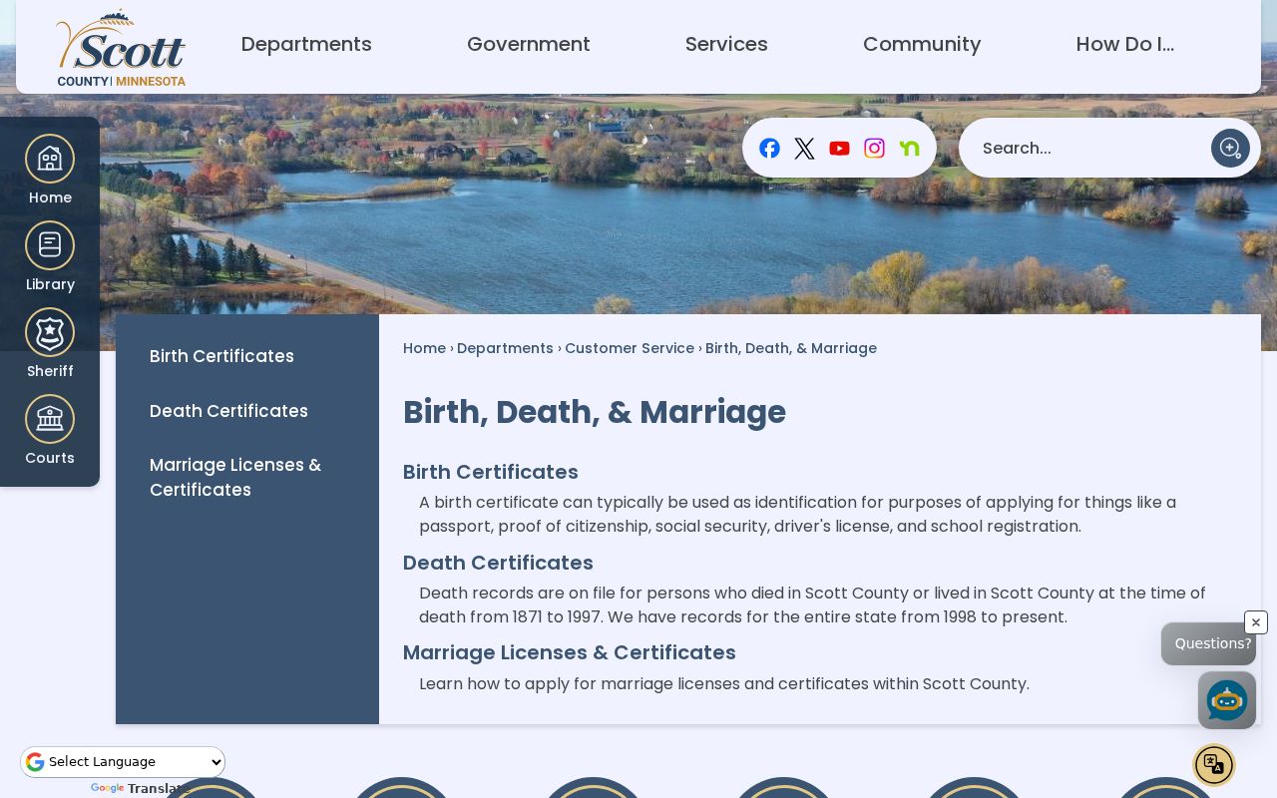Open the X (Twitter) social icon
Image resolution: width=1277 pixels, height=798 pixels.
(x=804, y=149)
